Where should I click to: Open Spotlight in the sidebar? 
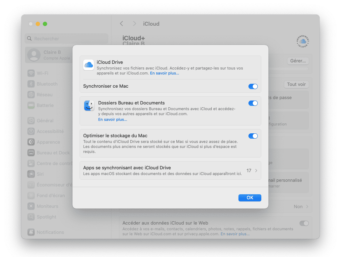(x=46, y=216)
